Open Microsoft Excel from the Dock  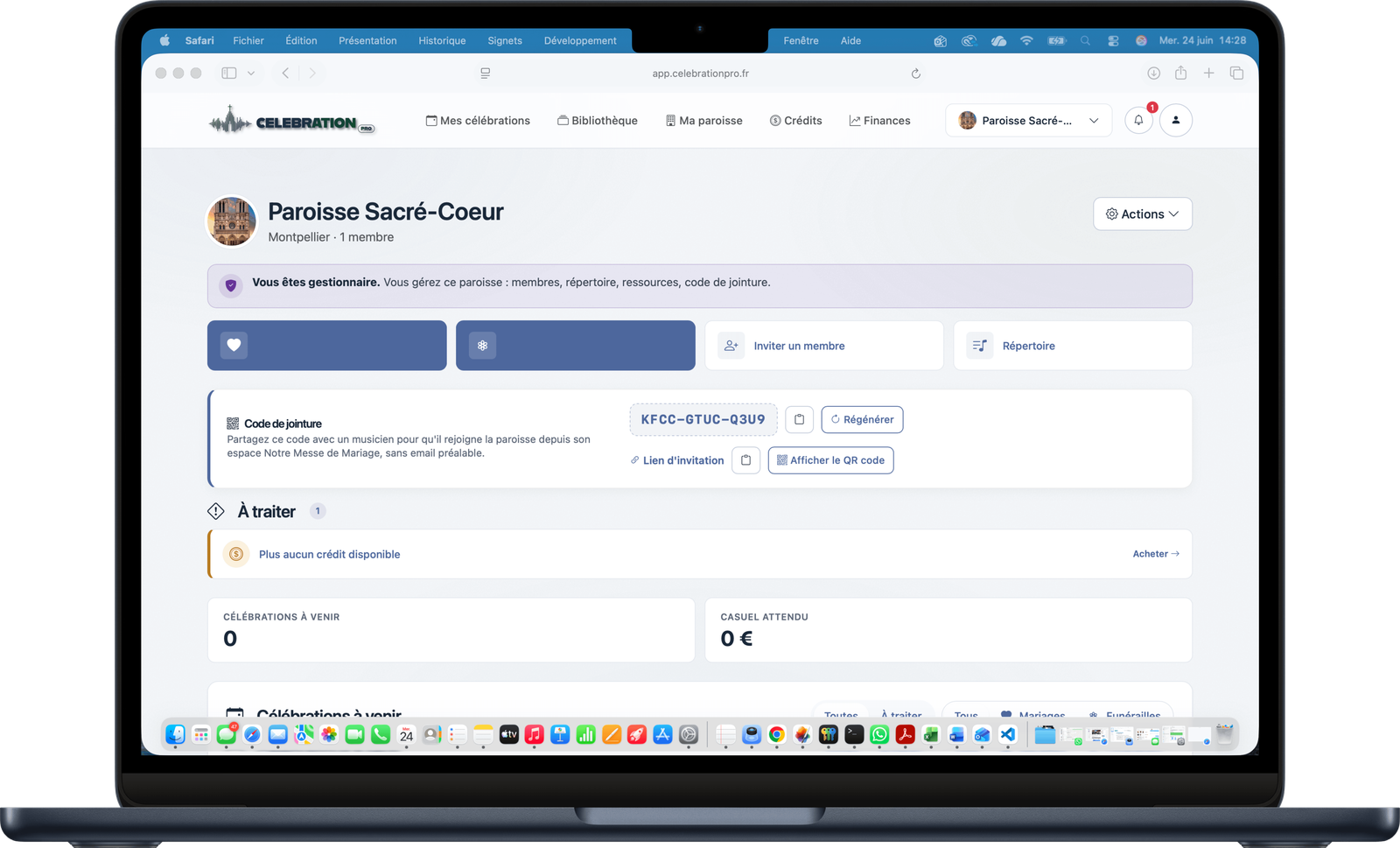click(x=931, y=735)
